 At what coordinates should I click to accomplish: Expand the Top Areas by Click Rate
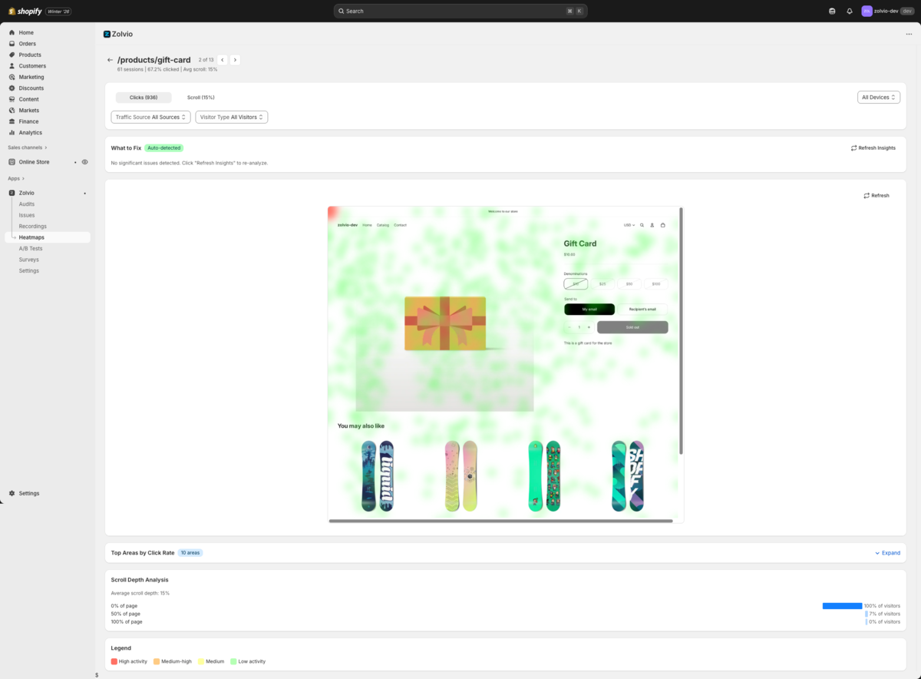pos(887,553)
